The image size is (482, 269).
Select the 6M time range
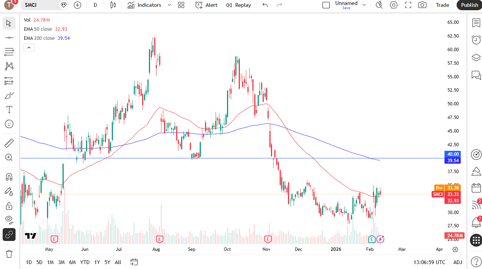pyautogui.click(x=72, y=262)
